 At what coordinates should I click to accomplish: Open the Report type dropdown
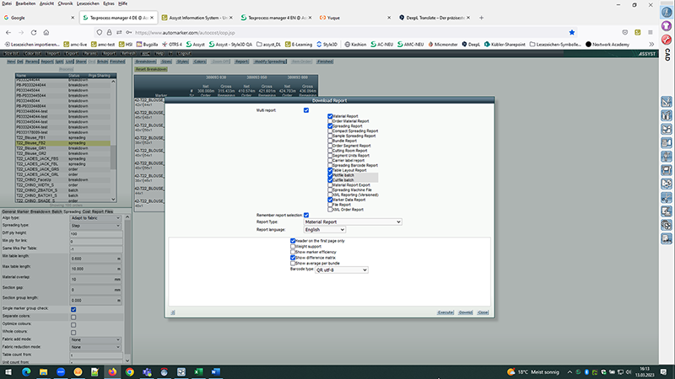click(352, 222)
